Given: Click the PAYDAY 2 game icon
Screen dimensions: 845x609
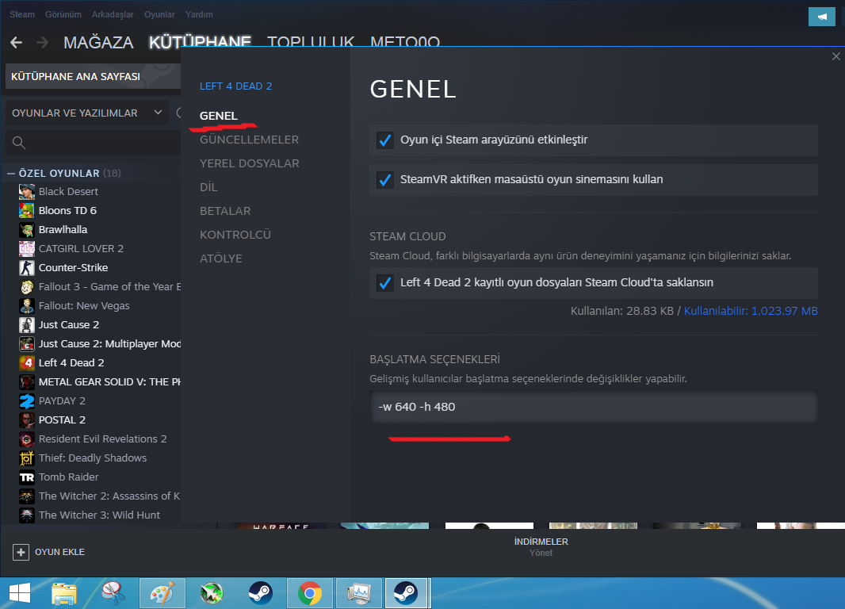Looking at the screenshot, I should pyautogui.click(x=26, y=401).
